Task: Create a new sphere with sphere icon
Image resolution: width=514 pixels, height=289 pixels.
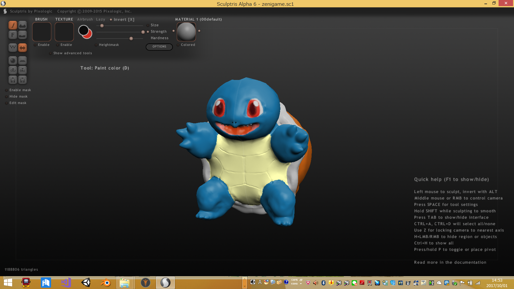Action: tap(13, 60)
